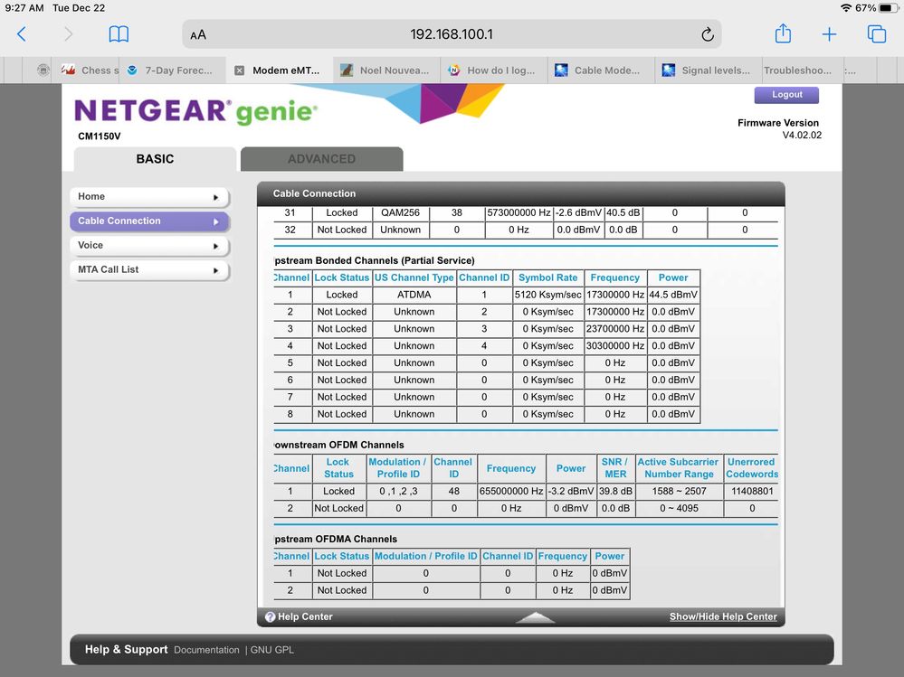Open the Safari bookmarks book icon

click(x=119, y=34)
